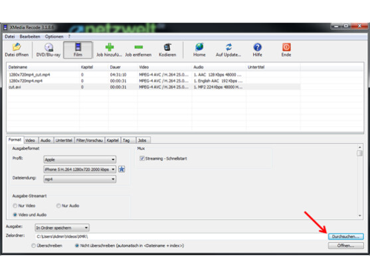370x278 pixels.
Task: Open the Home globe icon
Action: 199,50
